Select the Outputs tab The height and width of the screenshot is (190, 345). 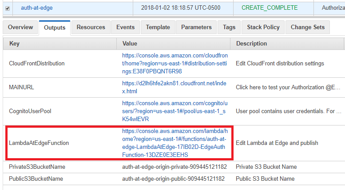[55, 27]
